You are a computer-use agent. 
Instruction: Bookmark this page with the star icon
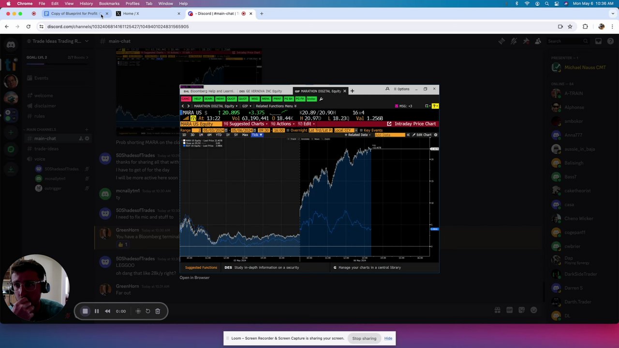click(570, 27)
